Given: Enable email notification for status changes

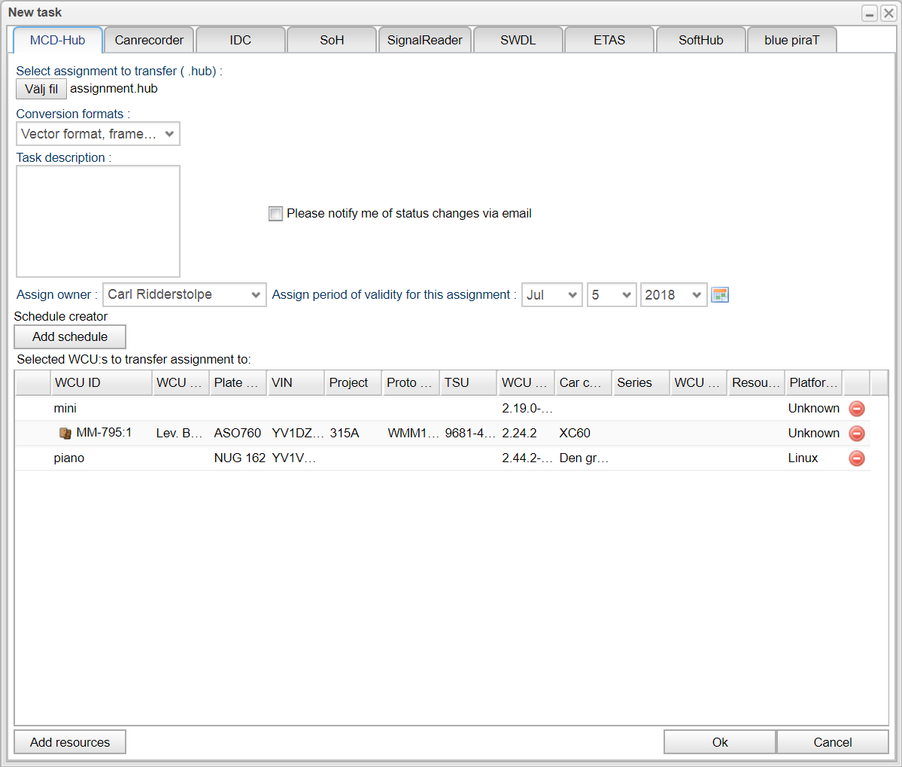Looking at the screenshot, I should (x=276, y=214).
